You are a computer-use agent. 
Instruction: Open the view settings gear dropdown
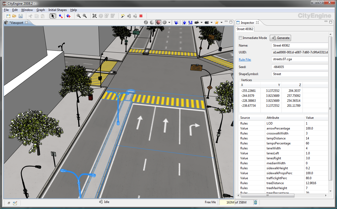[169, 22]
